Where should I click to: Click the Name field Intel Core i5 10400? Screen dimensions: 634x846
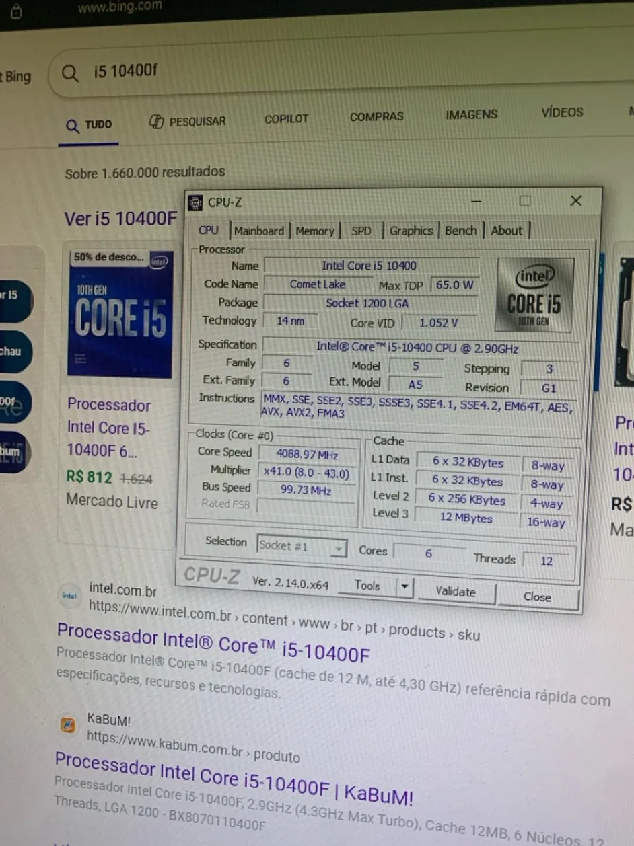[371, 266]
